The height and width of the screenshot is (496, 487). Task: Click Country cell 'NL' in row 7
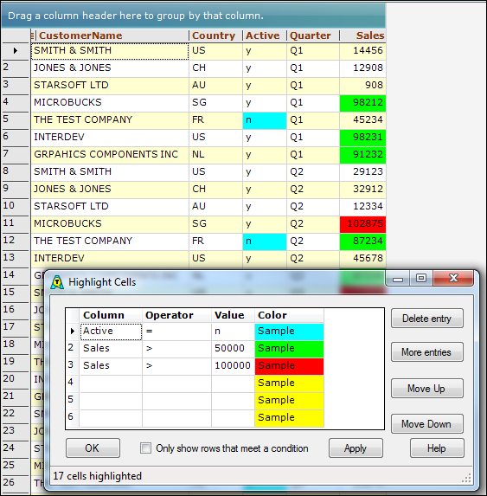click(x=216, y=155)
